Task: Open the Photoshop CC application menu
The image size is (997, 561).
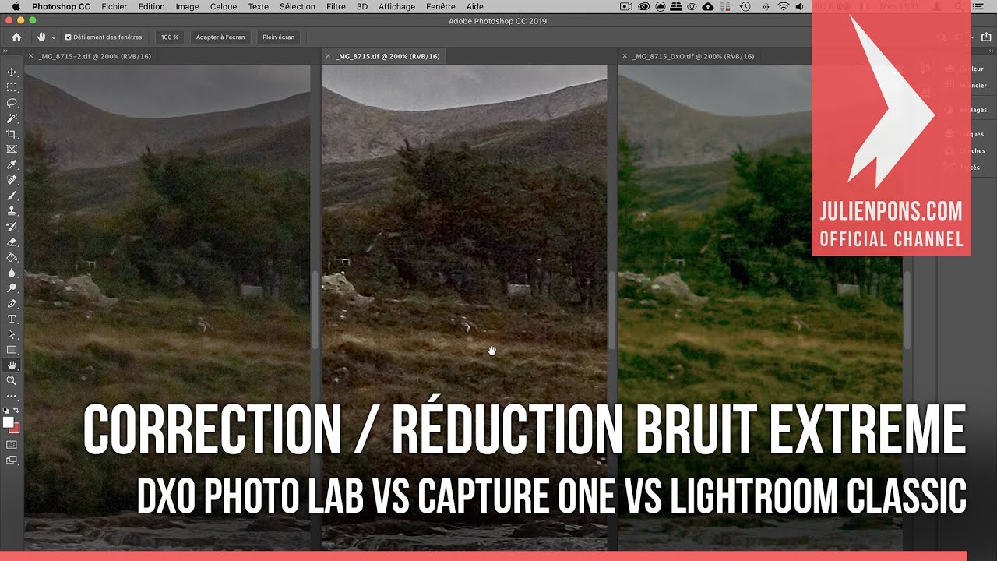Action: [61, 6]
